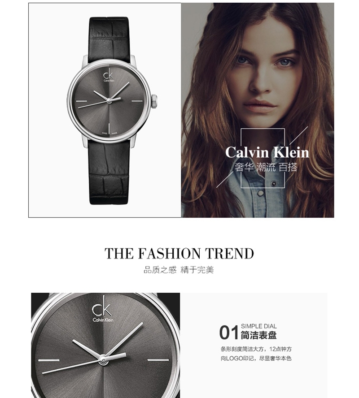Viewport: 359px width, 398px height.
Task: Click the 向LOGO印记 description line
Action: [256, 359]
